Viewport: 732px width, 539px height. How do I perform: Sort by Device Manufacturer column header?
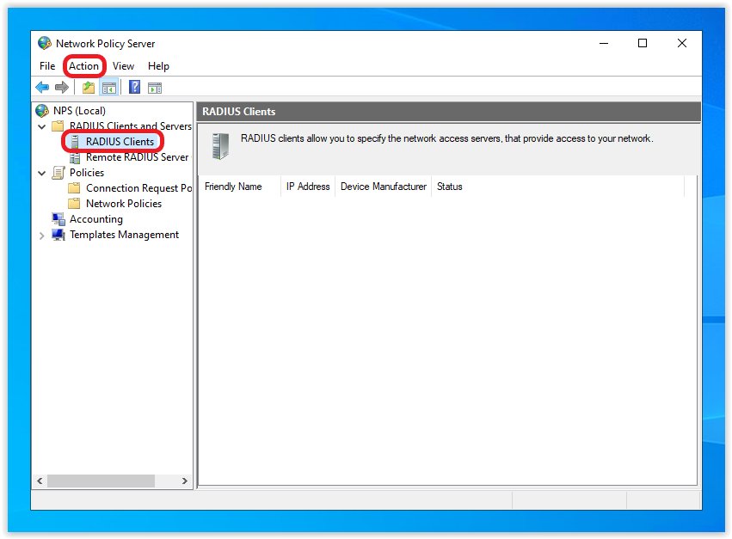pos(384,187)
